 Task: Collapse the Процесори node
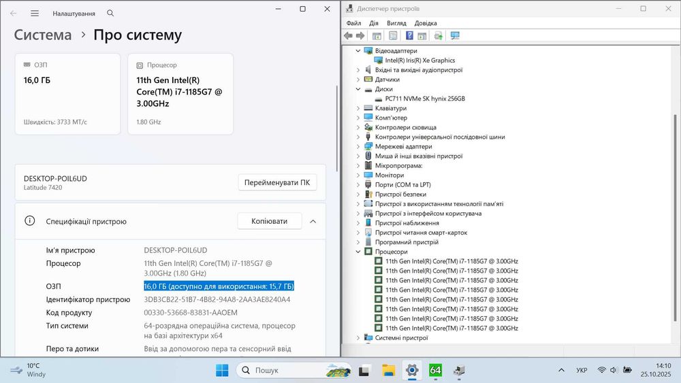358,252
